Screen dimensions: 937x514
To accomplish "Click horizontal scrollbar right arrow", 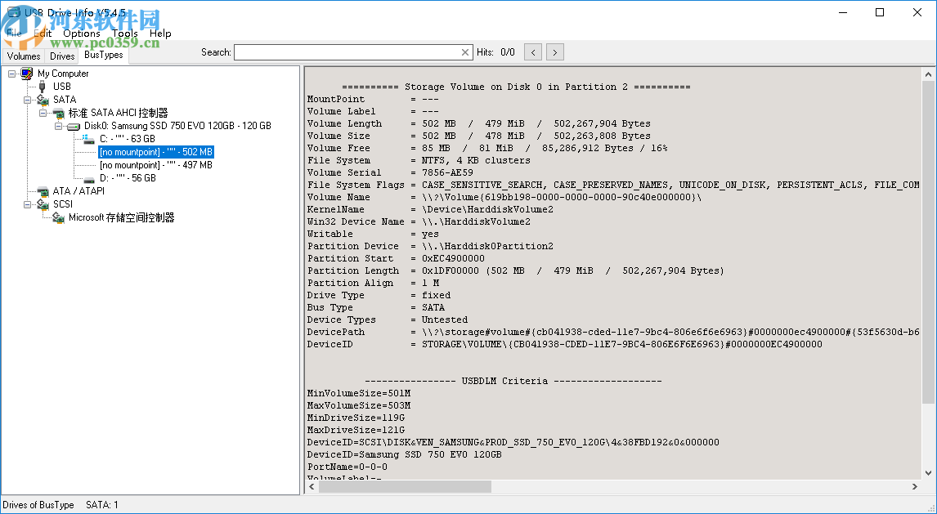I will (x=914, y=487).
